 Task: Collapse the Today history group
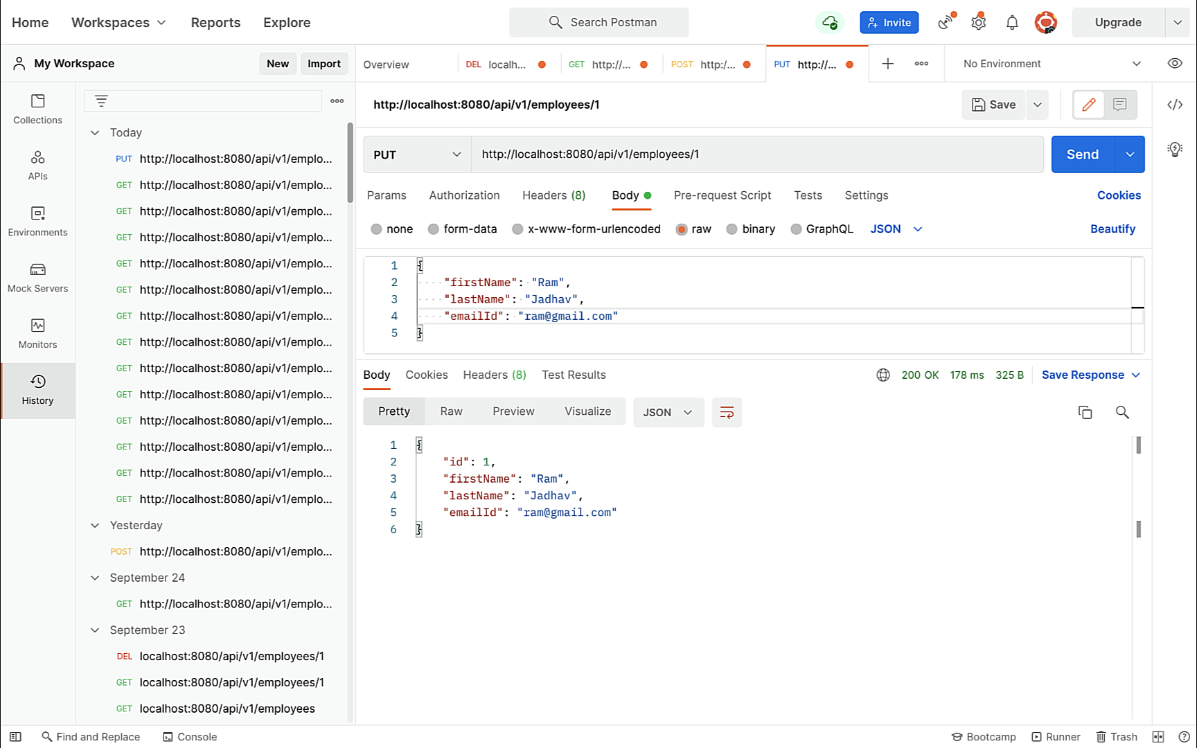coord(95,132)
